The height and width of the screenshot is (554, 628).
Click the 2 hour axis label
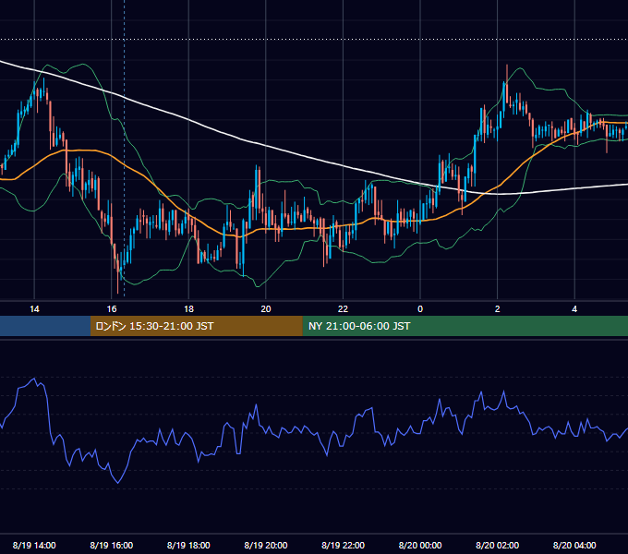498,309
